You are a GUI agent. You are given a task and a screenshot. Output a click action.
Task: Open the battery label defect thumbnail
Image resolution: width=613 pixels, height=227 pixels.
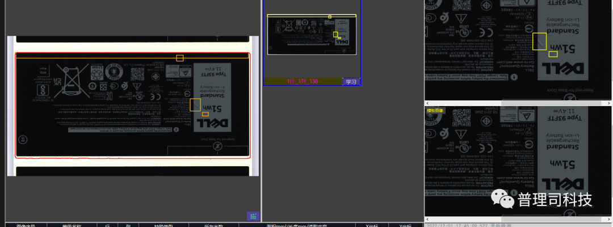[x=312, y=35]
